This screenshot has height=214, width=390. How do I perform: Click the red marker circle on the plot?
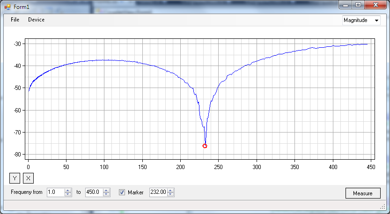pyautogui.click(x=205, y=146)
